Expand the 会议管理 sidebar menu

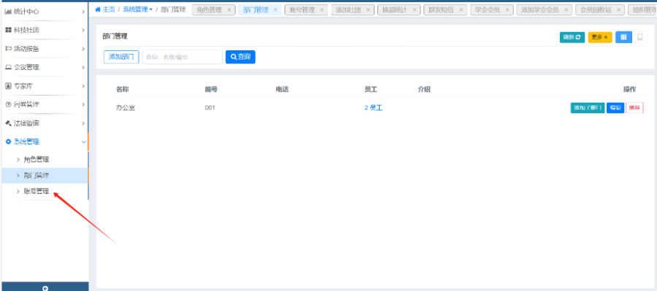pos(44,67)
